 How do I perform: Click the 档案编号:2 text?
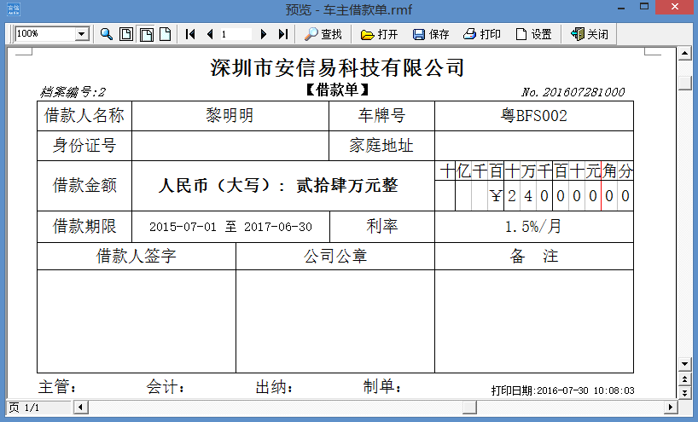tap(73, 92)
